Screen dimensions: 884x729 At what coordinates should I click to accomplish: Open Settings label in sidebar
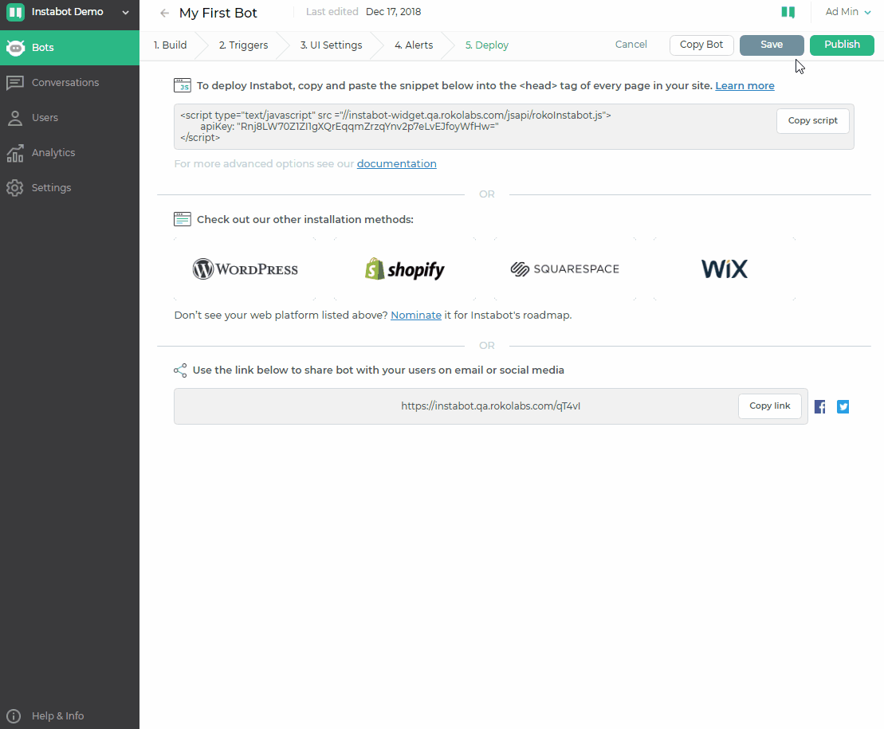pos(51,187)
